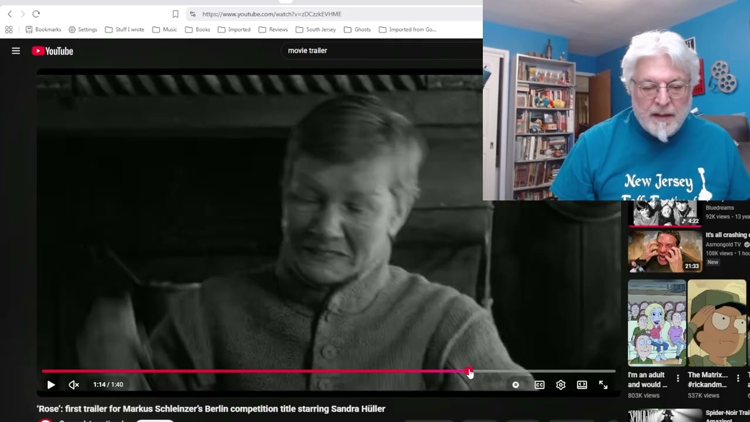Open the Ghosts bookmark folder
The width and height of the screenshot is (750, 422).
357,29
